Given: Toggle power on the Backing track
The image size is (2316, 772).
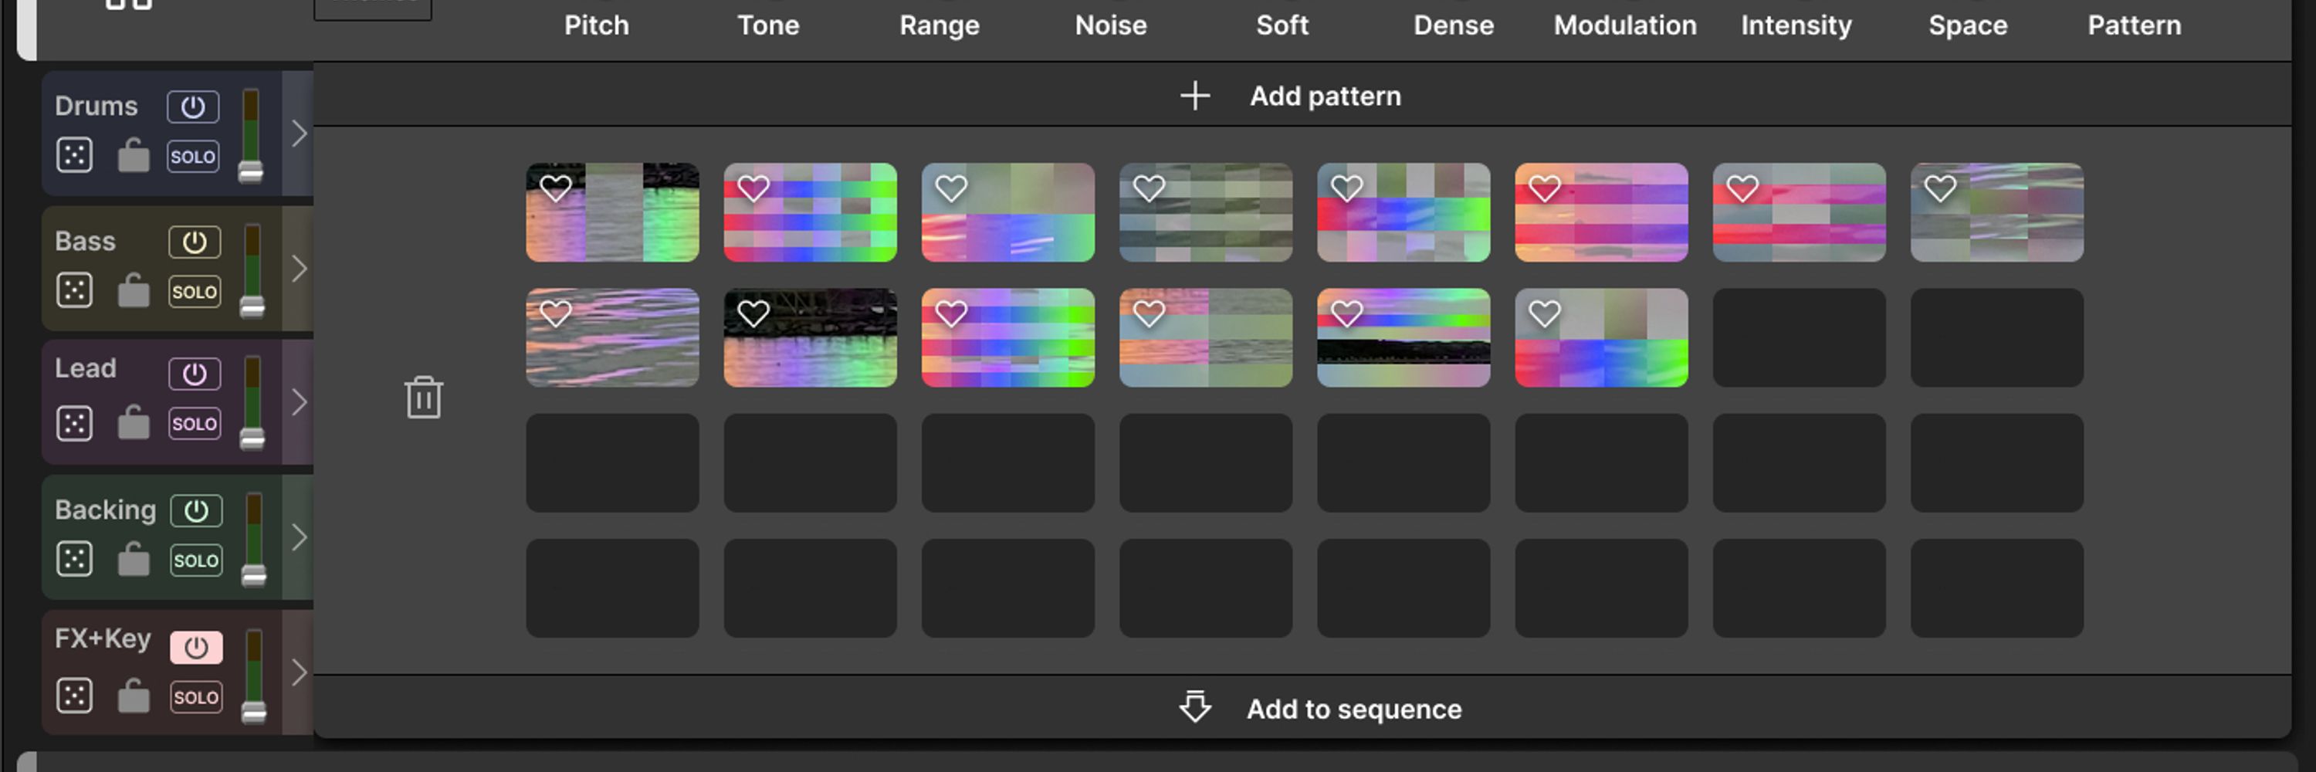Looking at the screenshot, I should click(x=196, y=510).
